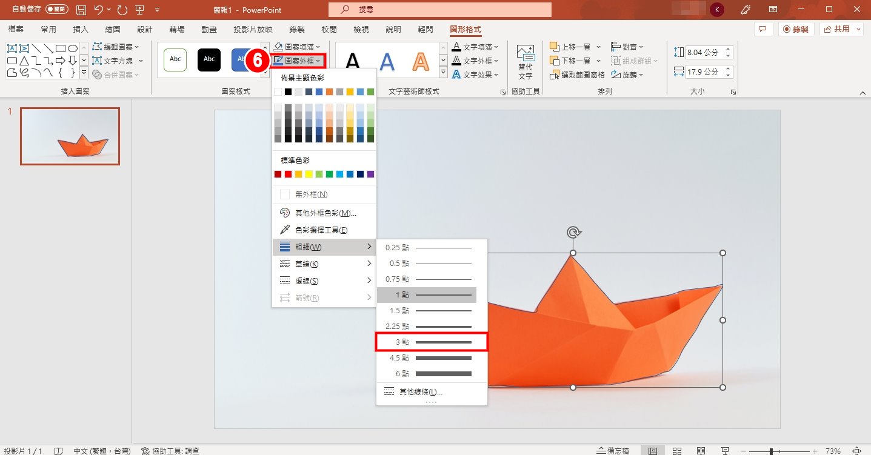This screenshot has width=871, height=455.
Task: Open the comments pane icon
Action: [763, 29]
